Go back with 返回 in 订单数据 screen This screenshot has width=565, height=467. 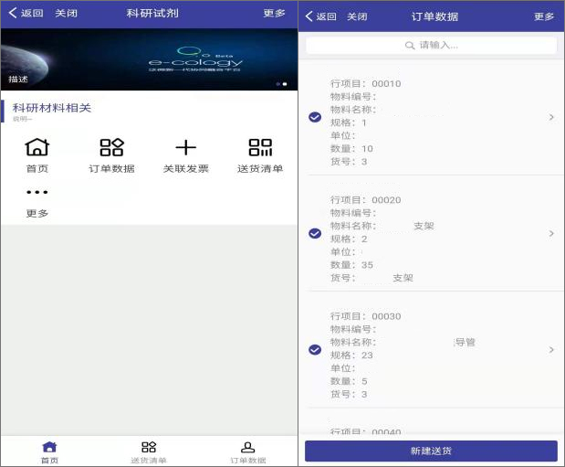(320, 16)
